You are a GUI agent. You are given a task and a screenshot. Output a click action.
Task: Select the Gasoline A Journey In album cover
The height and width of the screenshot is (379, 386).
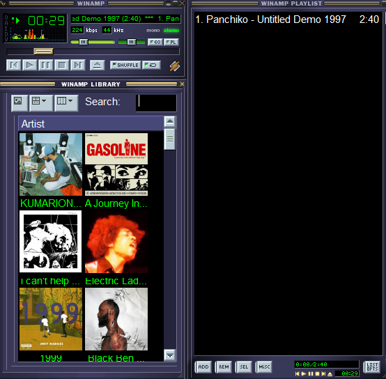tap(116, 164)
